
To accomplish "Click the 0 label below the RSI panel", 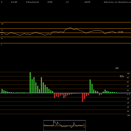I will (1, 45).
